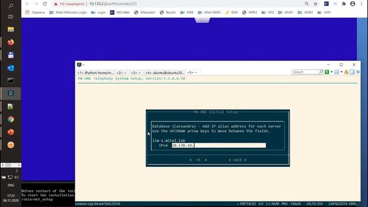The image size is (368, 207).
Task: Open the ConEmu hamburger settings menu
Action: click(358, 72)
